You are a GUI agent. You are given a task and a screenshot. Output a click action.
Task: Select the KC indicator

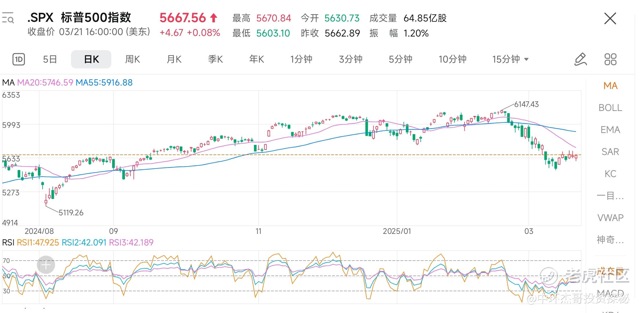[x=610, y=174]
